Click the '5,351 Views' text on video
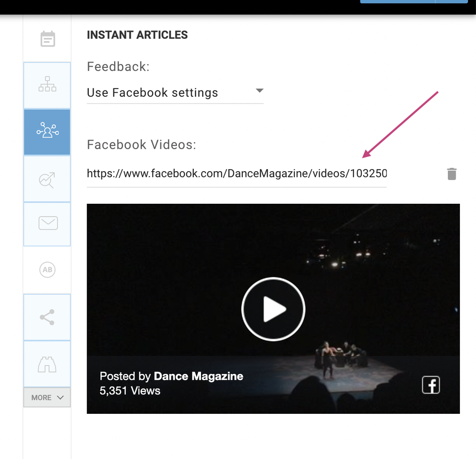Screen dimensions: 476x459 click(x=130, y=390)
